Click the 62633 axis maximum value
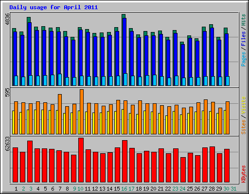This screenshot has width=249, height=194. pyautogui.click(x=7, y=144)
